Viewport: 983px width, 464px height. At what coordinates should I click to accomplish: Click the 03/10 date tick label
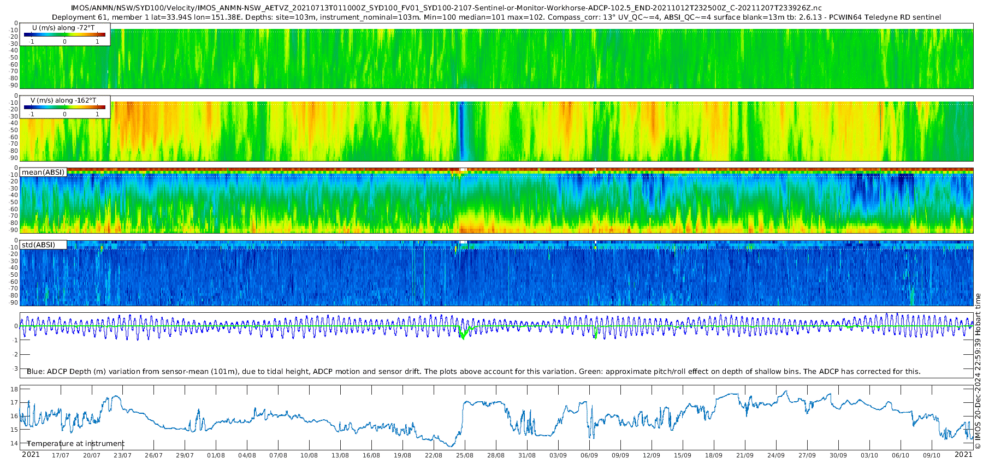click(x=869, y=455)
